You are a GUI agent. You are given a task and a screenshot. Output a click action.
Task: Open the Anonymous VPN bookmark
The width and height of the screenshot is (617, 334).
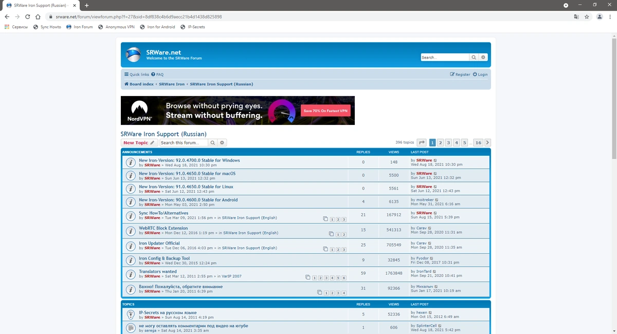pos(116,27)
